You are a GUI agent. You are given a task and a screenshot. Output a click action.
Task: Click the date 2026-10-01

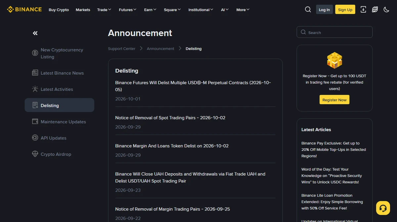[x=128, y=99]
